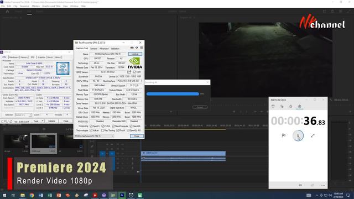Toggle the OpenGL 4.6 checkbox
This screenshot has width=354, height=199.
(x=128, y=130)
